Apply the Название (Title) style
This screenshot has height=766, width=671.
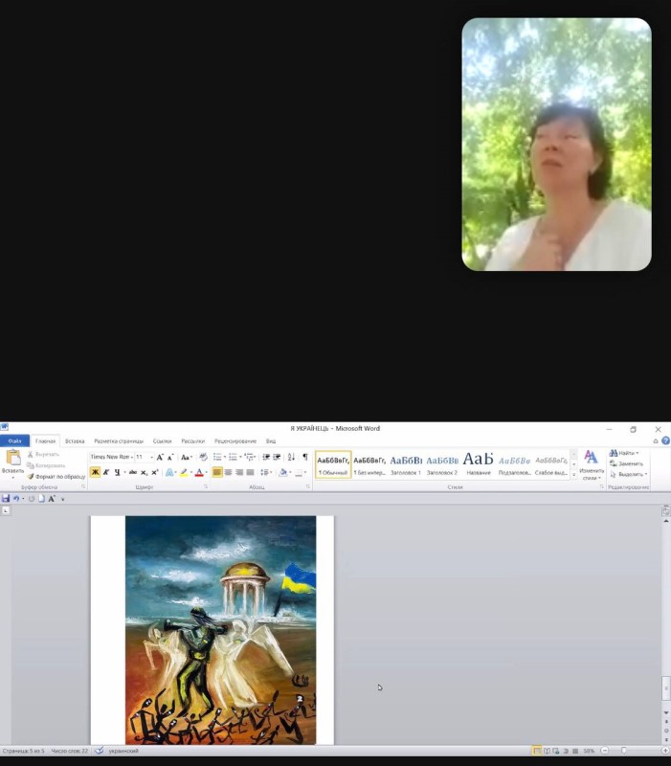point(478,464)
